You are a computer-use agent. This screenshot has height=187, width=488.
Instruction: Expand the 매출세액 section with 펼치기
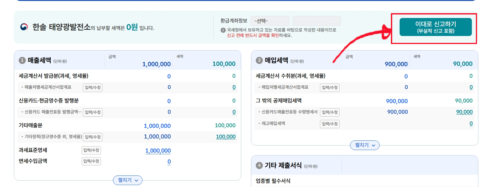pos(127,180)
